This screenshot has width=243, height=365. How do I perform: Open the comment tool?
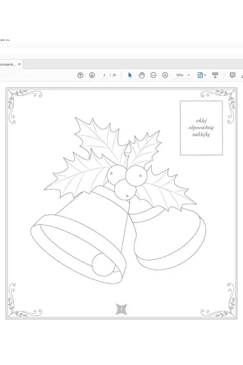pos(232,75)
